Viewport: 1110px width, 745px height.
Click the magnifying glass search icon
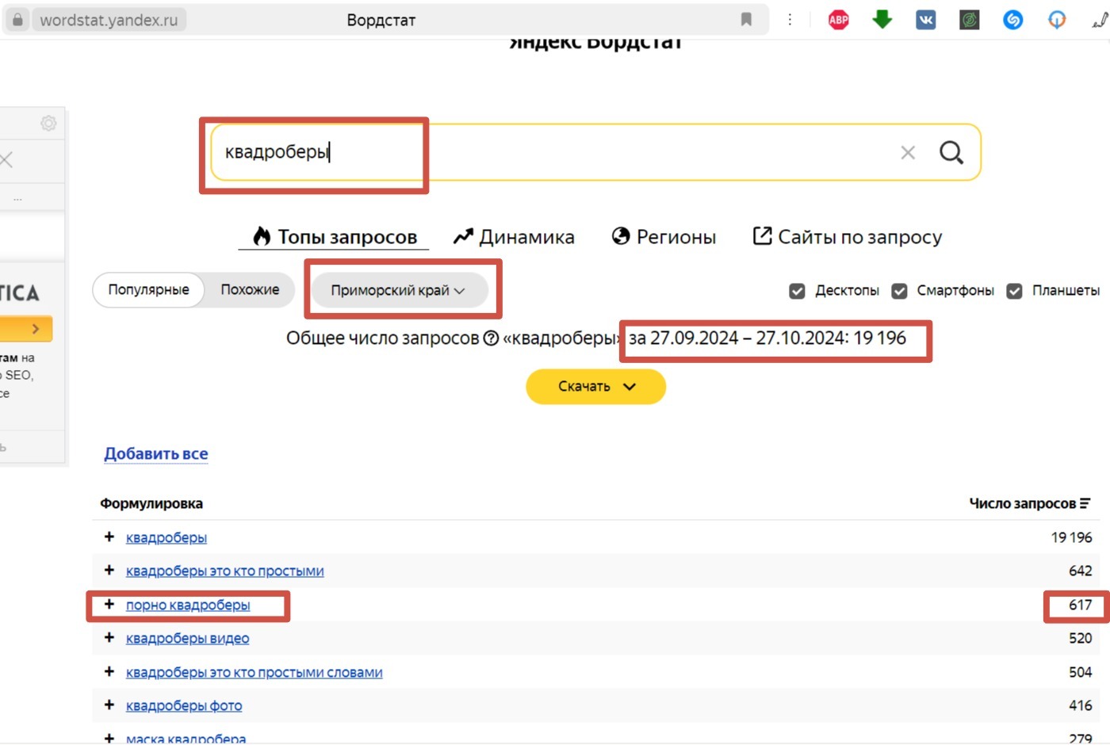tap(951, 152)
